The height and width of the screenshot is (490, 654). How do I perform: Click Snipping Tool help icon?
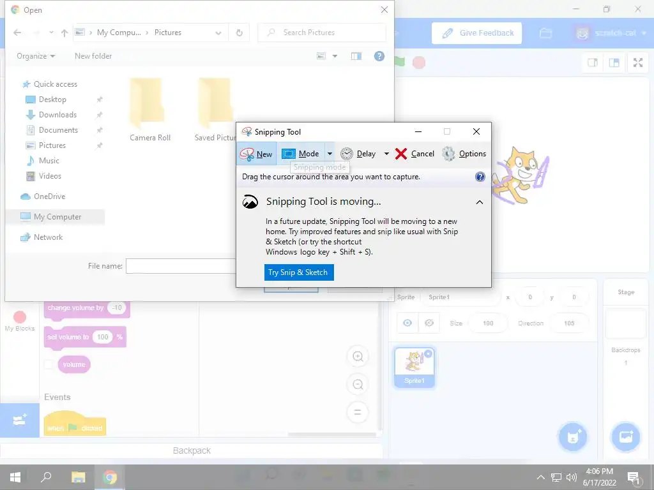coord(480,177)
